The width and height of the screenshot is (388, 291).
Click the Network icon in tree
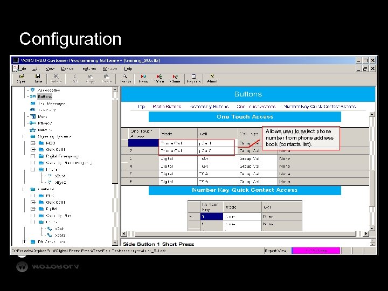tap(33, 130)
